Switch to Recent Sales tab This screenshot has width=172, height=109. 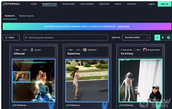coord(26,16)
